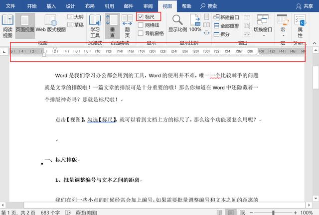Click the Reset Window Position icon

(x=247, y=34)
